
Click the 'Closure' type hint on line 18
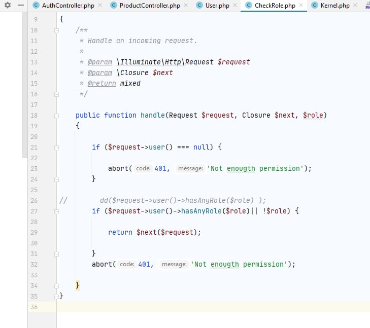[256, 115]
